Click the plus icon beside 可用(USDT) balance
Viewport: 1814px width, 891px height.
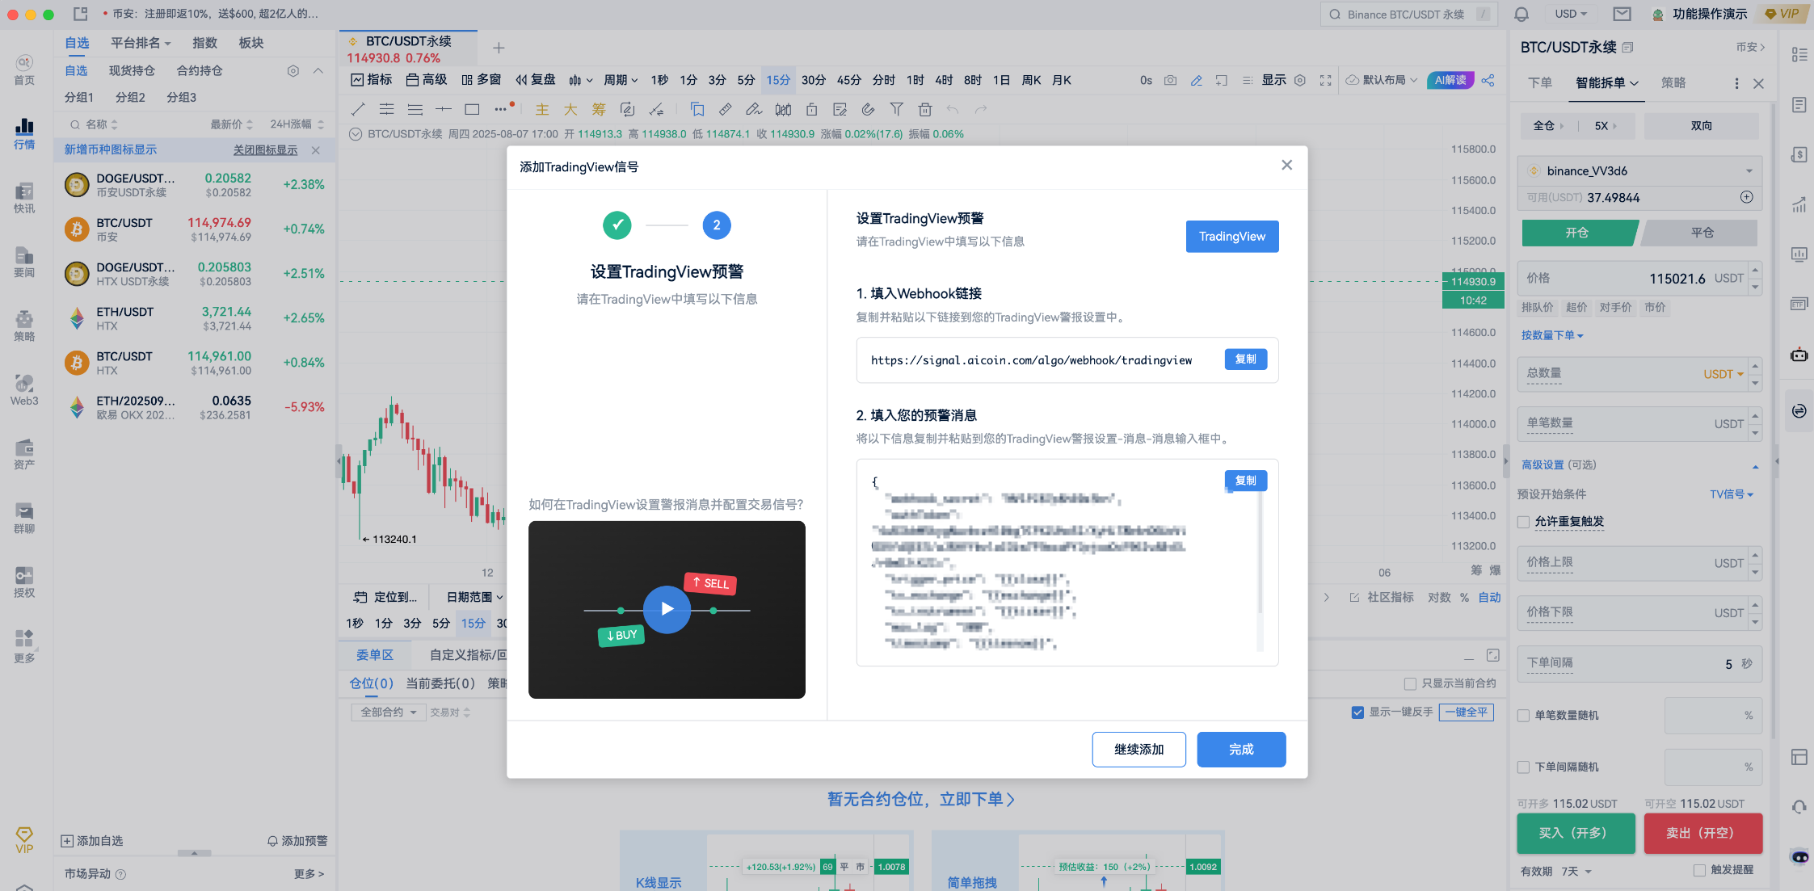tap(1747, 197)
